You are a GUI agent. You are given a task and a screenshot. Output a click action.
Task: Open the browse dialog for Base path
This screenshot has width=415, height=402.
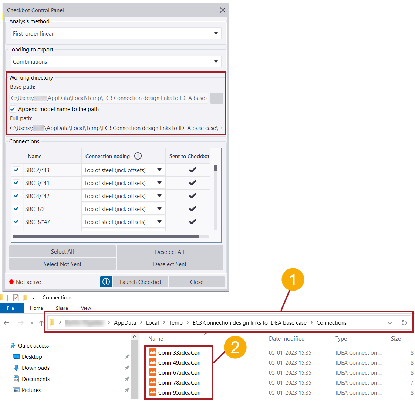tap(217, 98)
